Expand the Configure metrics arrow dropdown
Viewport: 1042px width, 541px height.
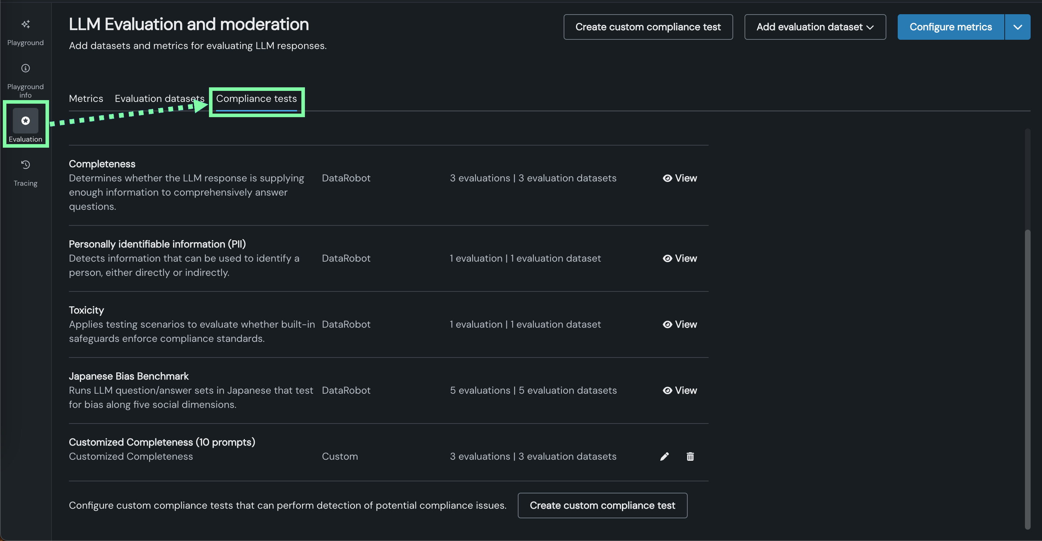[1017, 27]
